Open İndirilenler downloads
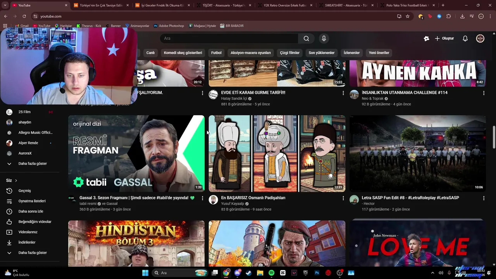This screenshot has height=279, width=496. 29,242
